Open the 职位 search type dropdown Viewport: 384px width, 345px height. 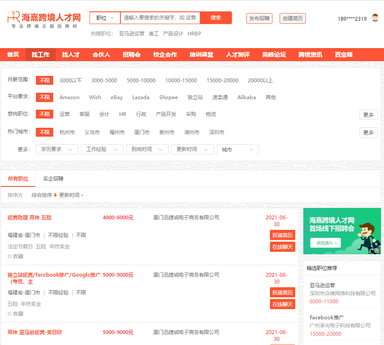click(105, 18)
